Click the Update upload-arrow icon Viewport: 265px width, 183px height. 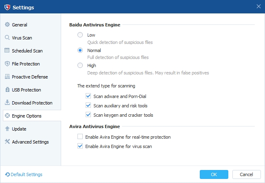(x=7, y=129)
